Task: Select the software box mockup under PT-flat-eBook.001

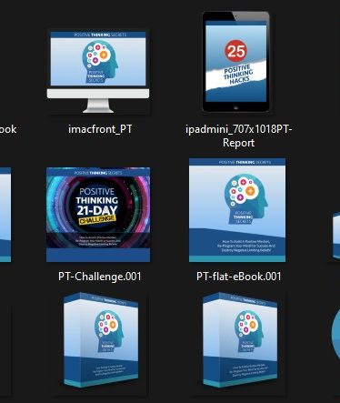Action: click(x=240, y=340)
